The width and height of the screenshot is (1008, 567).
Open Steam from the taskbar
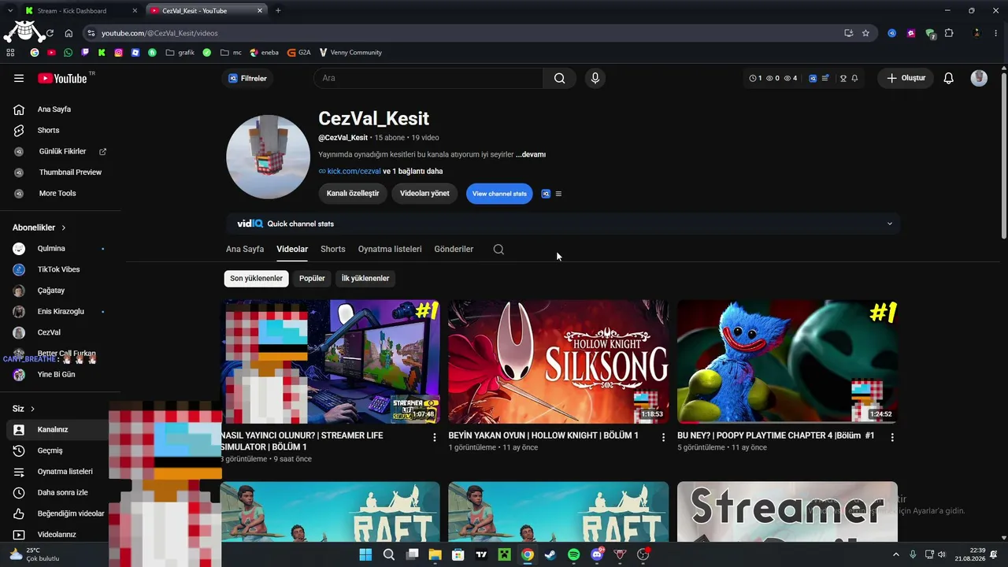click(550, 554)
